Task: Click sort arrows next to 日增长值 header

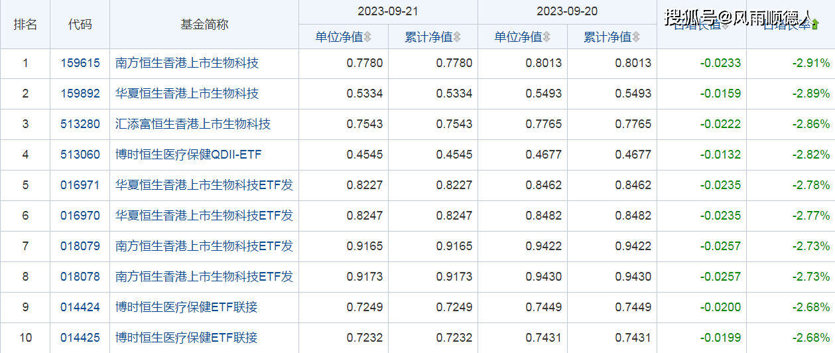Action: pyautogui.click(x=725, y=25)
